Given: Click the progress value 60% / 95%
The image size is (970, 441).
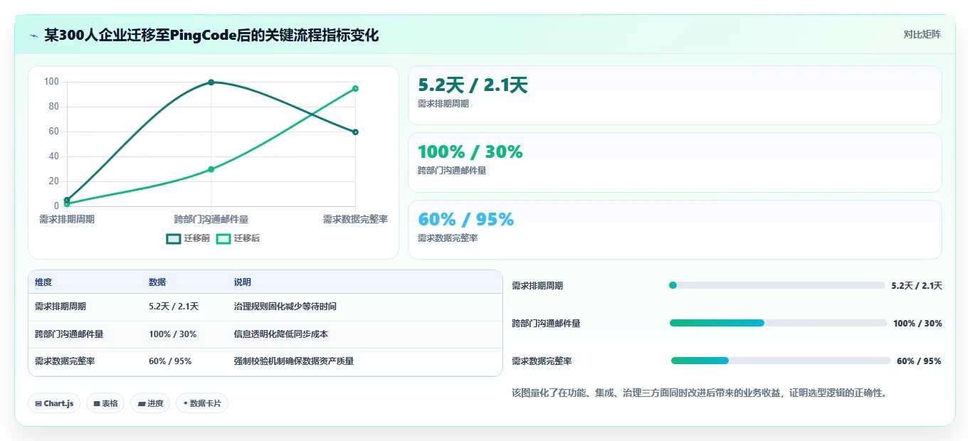Looking at the screenshot, I should pyautogui.click(x=919, y=361).
